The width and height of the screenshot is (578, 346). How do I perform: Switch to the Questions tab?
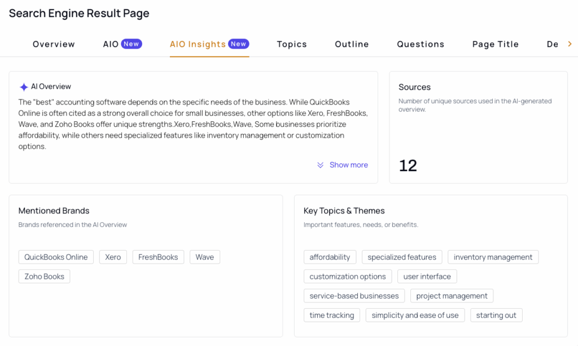coord(421,44)
